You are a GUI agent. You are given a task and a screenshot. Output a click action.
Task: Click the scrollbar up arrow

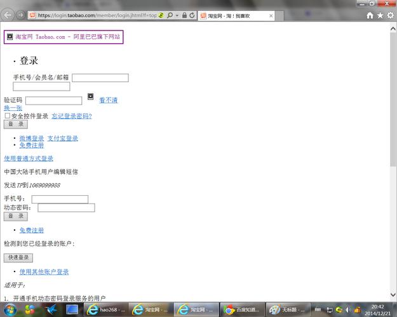point(393,29)
